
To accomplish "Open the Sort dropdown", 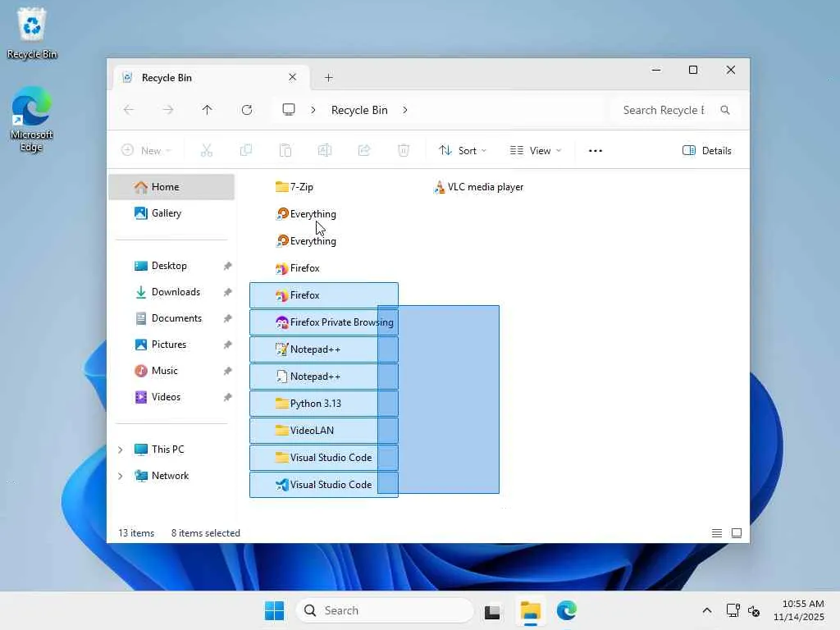I will [x=463, y=151].
